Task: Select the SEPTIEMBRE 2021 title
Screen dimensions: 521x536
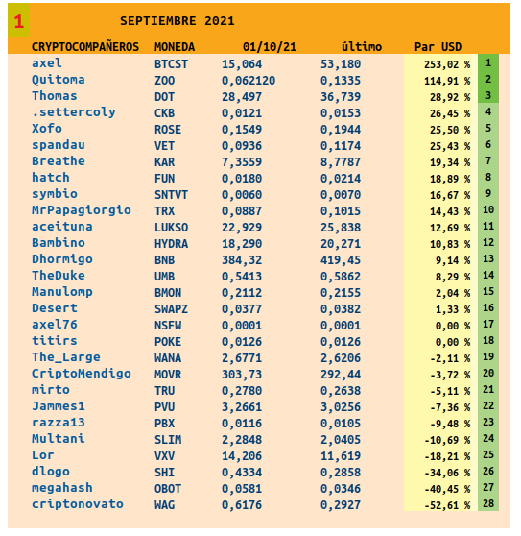Action: click(178, 21)
